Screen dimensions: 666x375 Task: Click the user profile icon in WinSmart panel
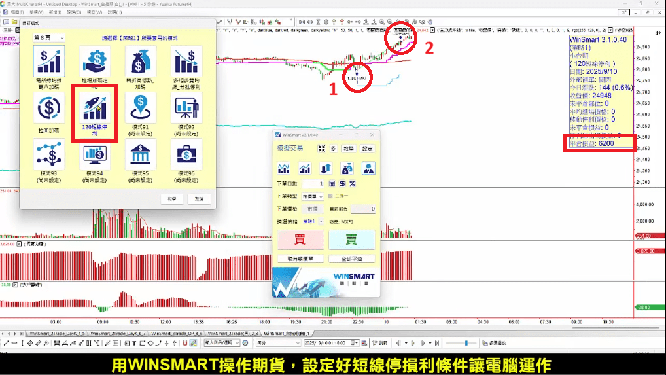tap(368, 168)
